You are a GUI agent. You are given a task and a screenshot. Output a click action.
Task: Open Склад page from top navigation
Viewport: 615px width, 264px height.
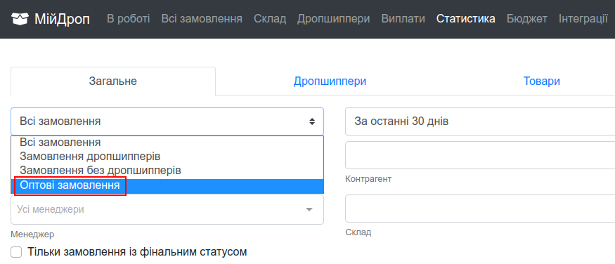[270, 18]
